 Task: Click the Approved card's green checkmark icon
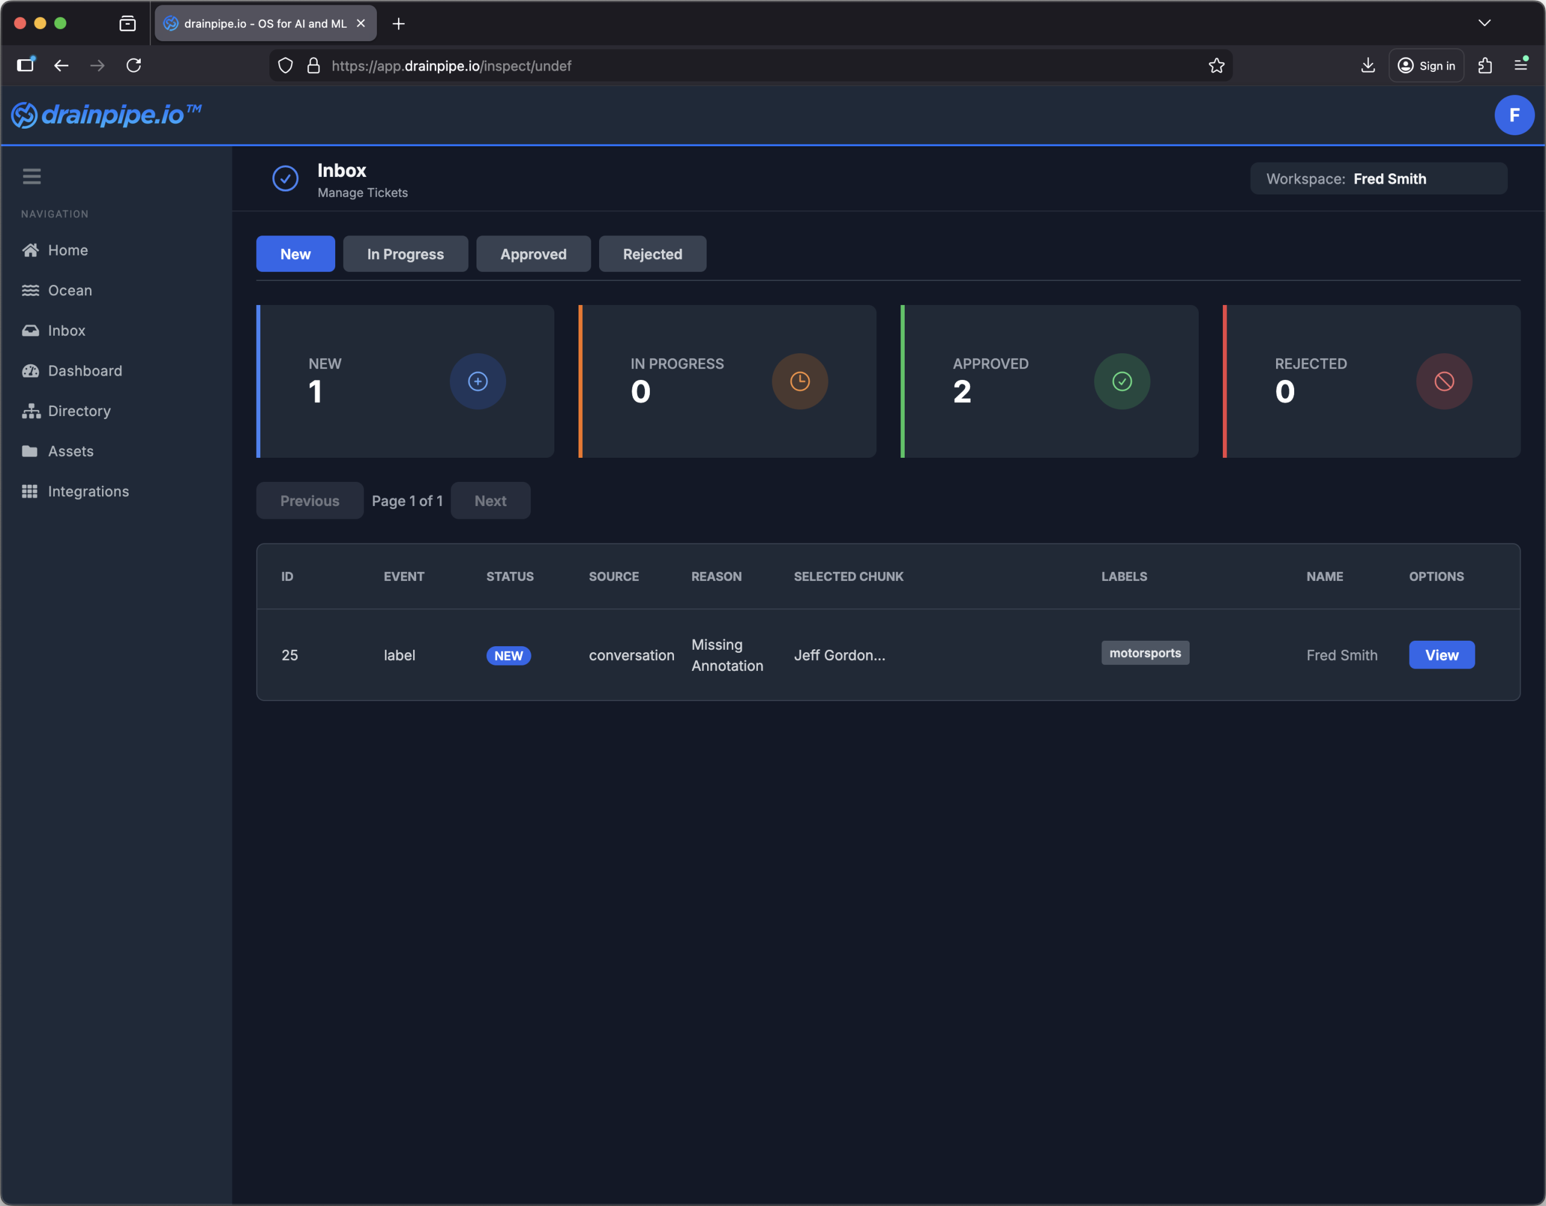click(x=1121, y=382)
